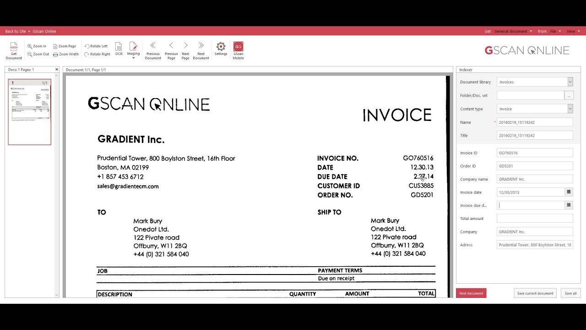Click the Adress field

(535, 245)
